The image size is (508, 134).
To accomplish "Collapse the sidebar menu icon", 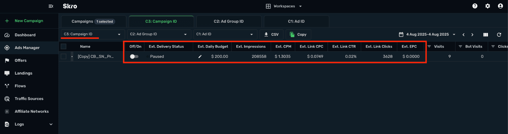I will [x=51, y=6].
